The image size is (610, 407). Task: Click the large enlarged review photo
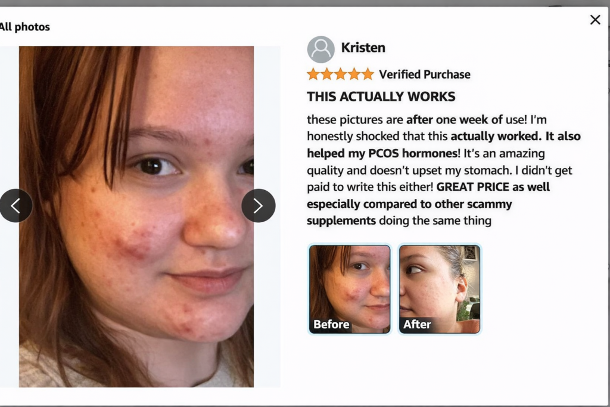[x=136, y=216]
